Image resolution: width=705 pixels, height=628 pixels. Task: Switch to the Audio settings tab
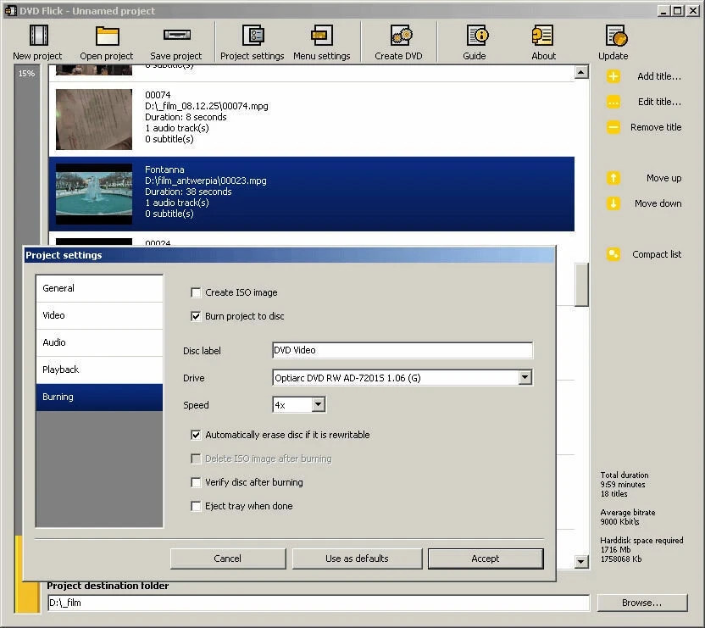pyautogui.click(x=99, y=342)
